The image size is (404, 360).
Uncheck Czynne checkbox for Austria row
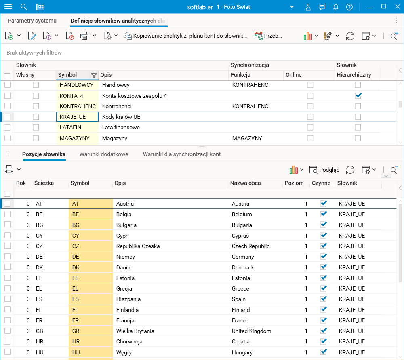click(323, 204)
